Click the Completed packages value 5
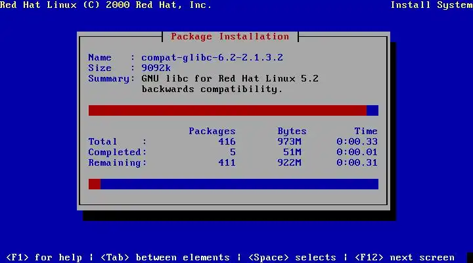This screenshot has height=263, width=473. tap(233, 152)
